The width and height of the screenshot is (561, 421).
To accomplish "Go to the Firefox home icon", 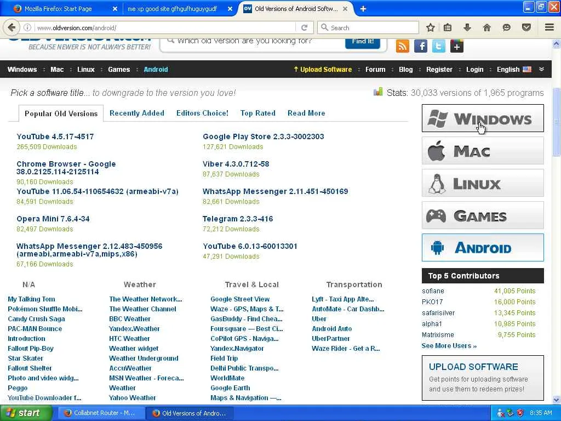I will [486, 27].
